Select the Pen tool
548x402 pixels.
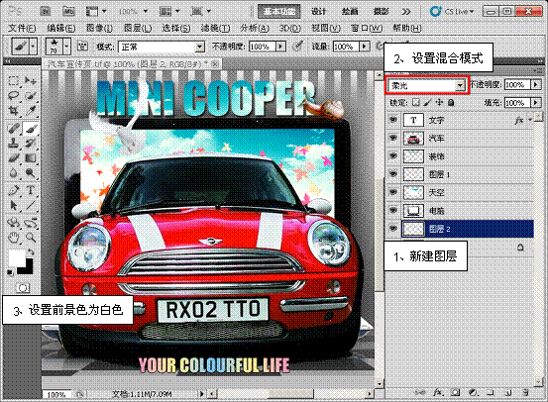click(x=13, y=190)
